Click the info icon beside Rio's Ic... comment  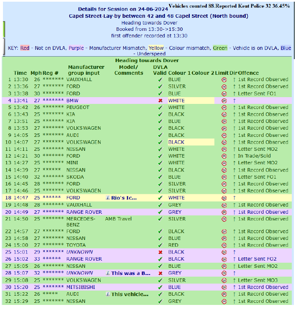(x=108, y=198)
